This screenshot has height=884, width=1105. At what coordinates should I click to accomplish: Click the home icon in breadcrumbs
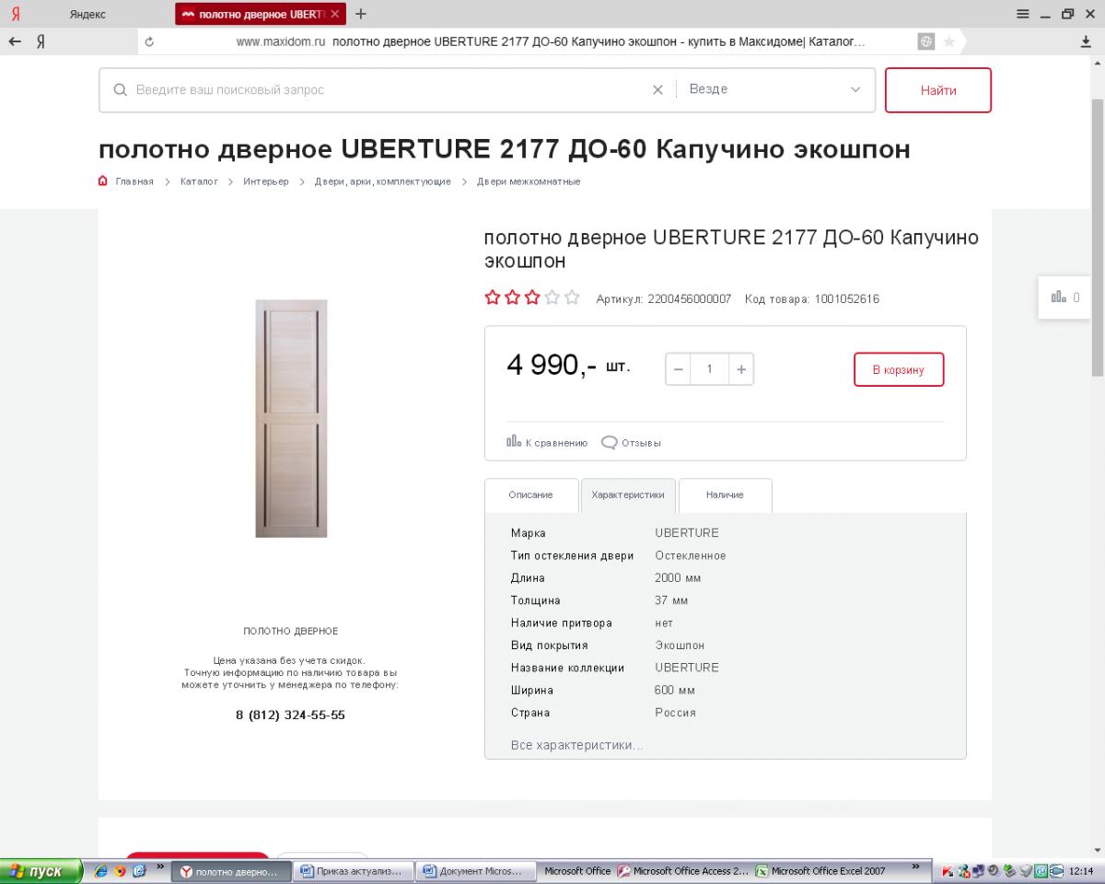coord(103,181)
